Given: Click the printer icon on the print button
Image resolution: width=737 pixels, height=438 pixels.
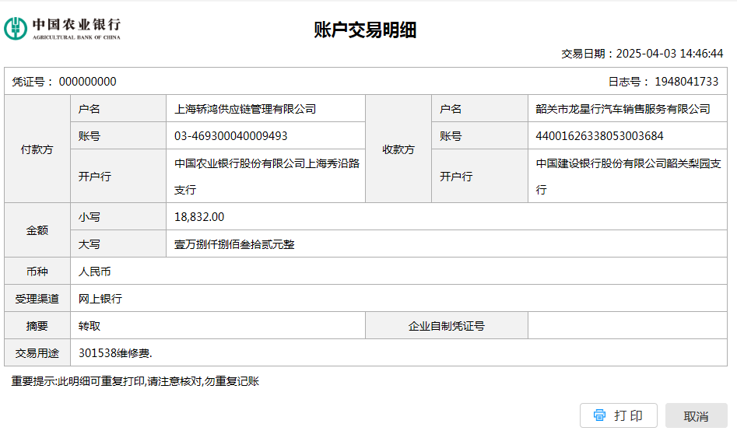Looking at the screenshot, I should coord(599,415).
